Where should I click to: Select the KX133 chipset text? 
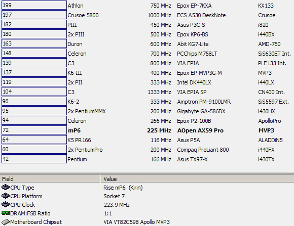[266, 6]
